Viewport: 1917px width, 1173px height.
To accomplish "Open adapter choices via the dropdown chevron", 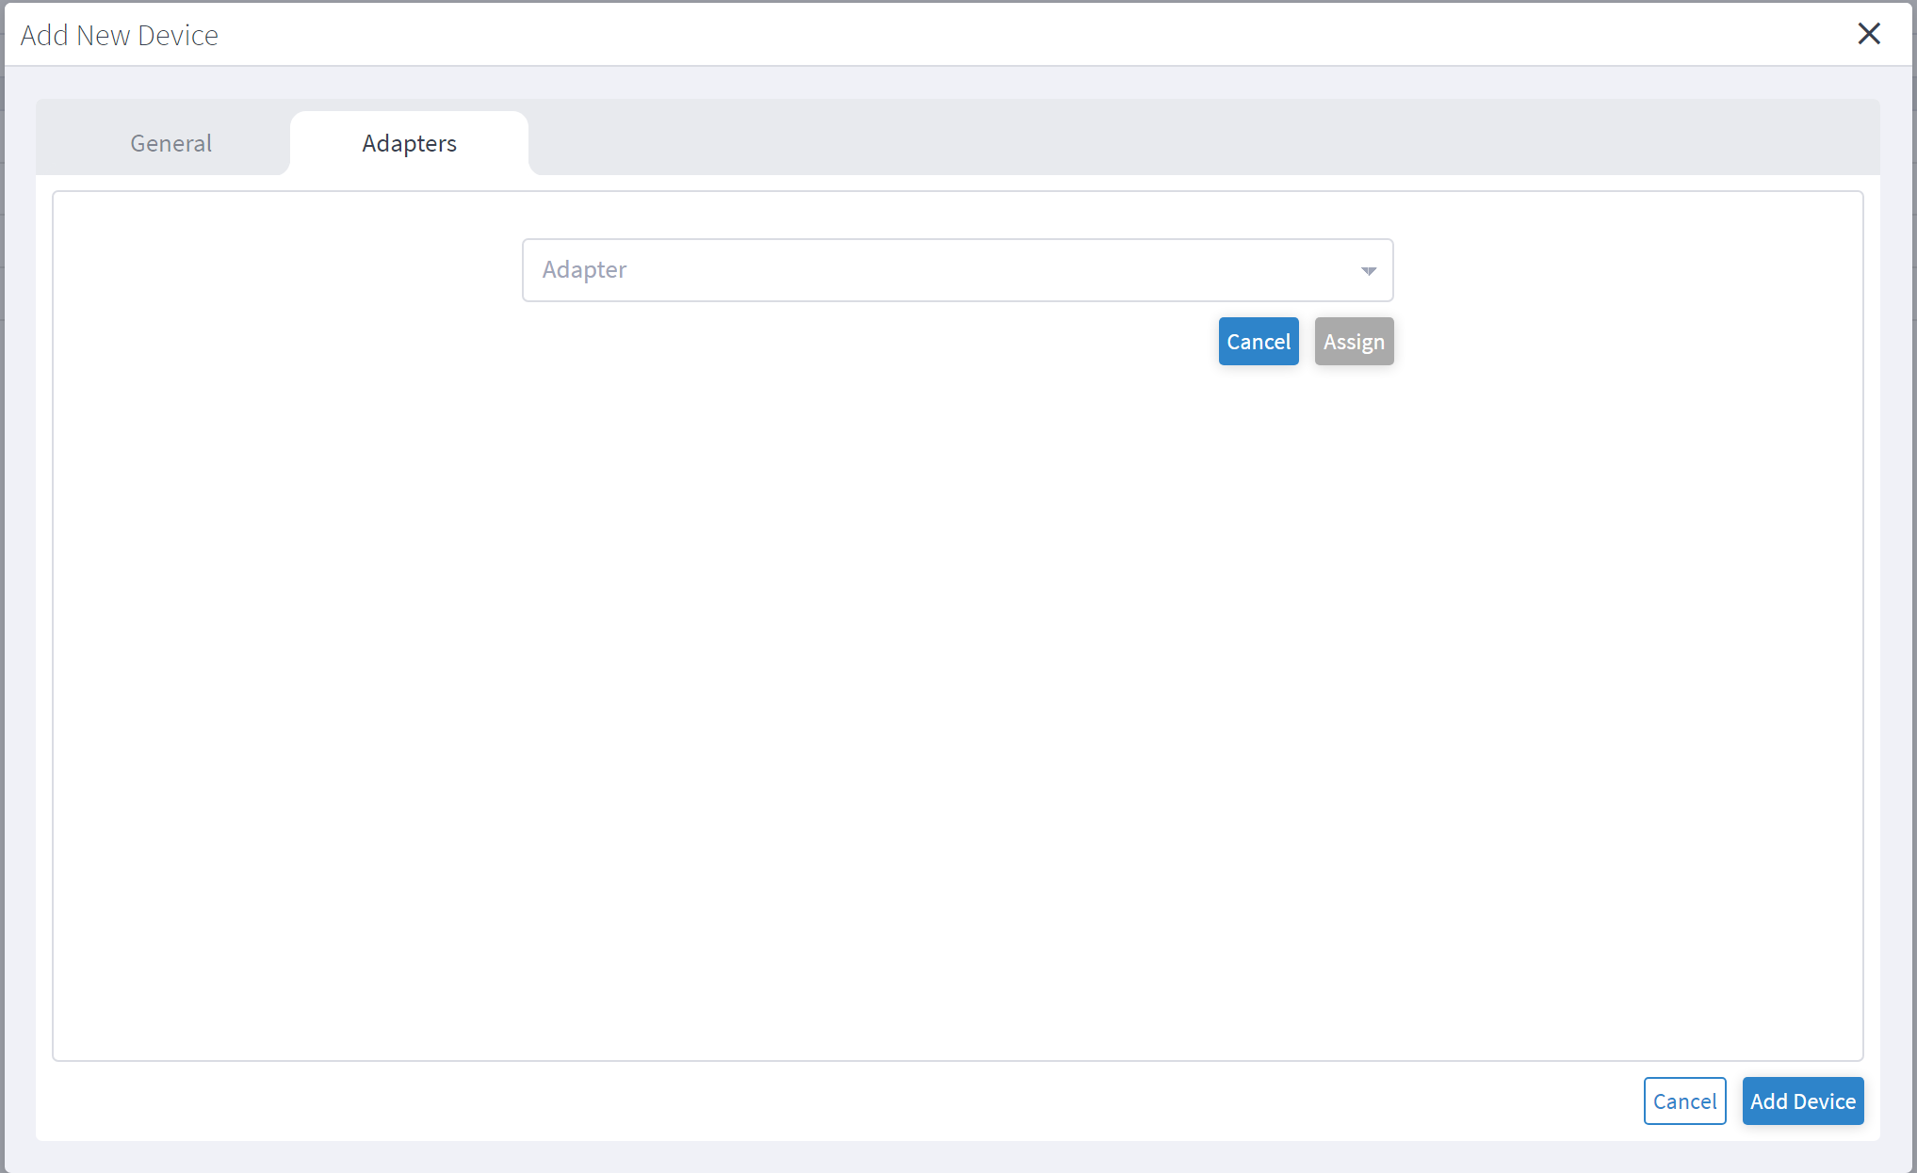I will click(x=1368, y=270).
